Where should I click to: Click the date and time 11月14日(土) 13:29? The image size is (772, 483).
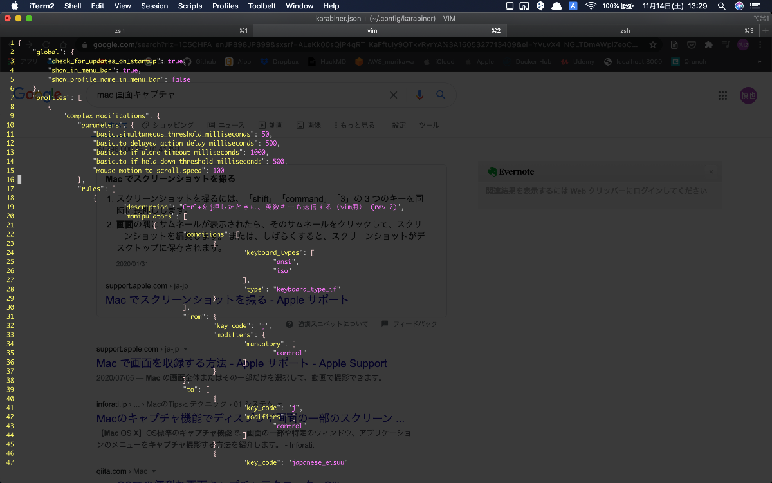click(675, 6)
